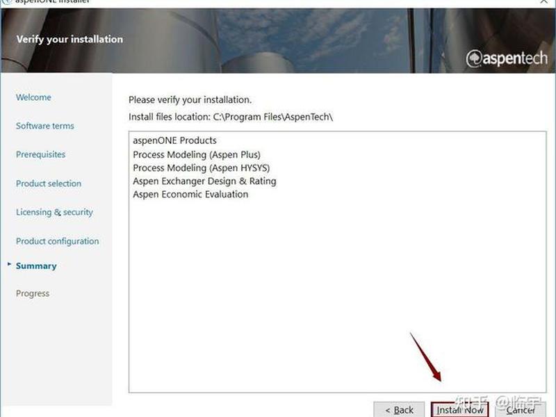
Task: Go to Product configuration step
Action: tap(58, 241)
